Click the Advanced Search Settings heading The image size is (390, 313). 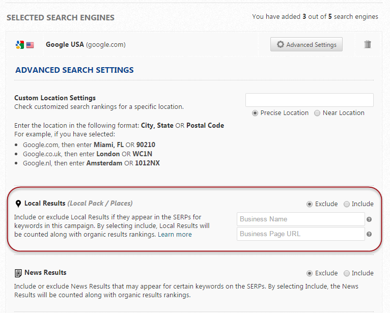point(74,70)
